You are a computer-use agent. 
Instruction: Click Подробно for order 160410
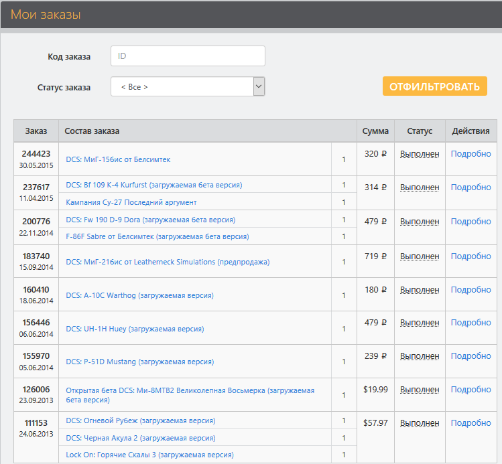(471, 289)
